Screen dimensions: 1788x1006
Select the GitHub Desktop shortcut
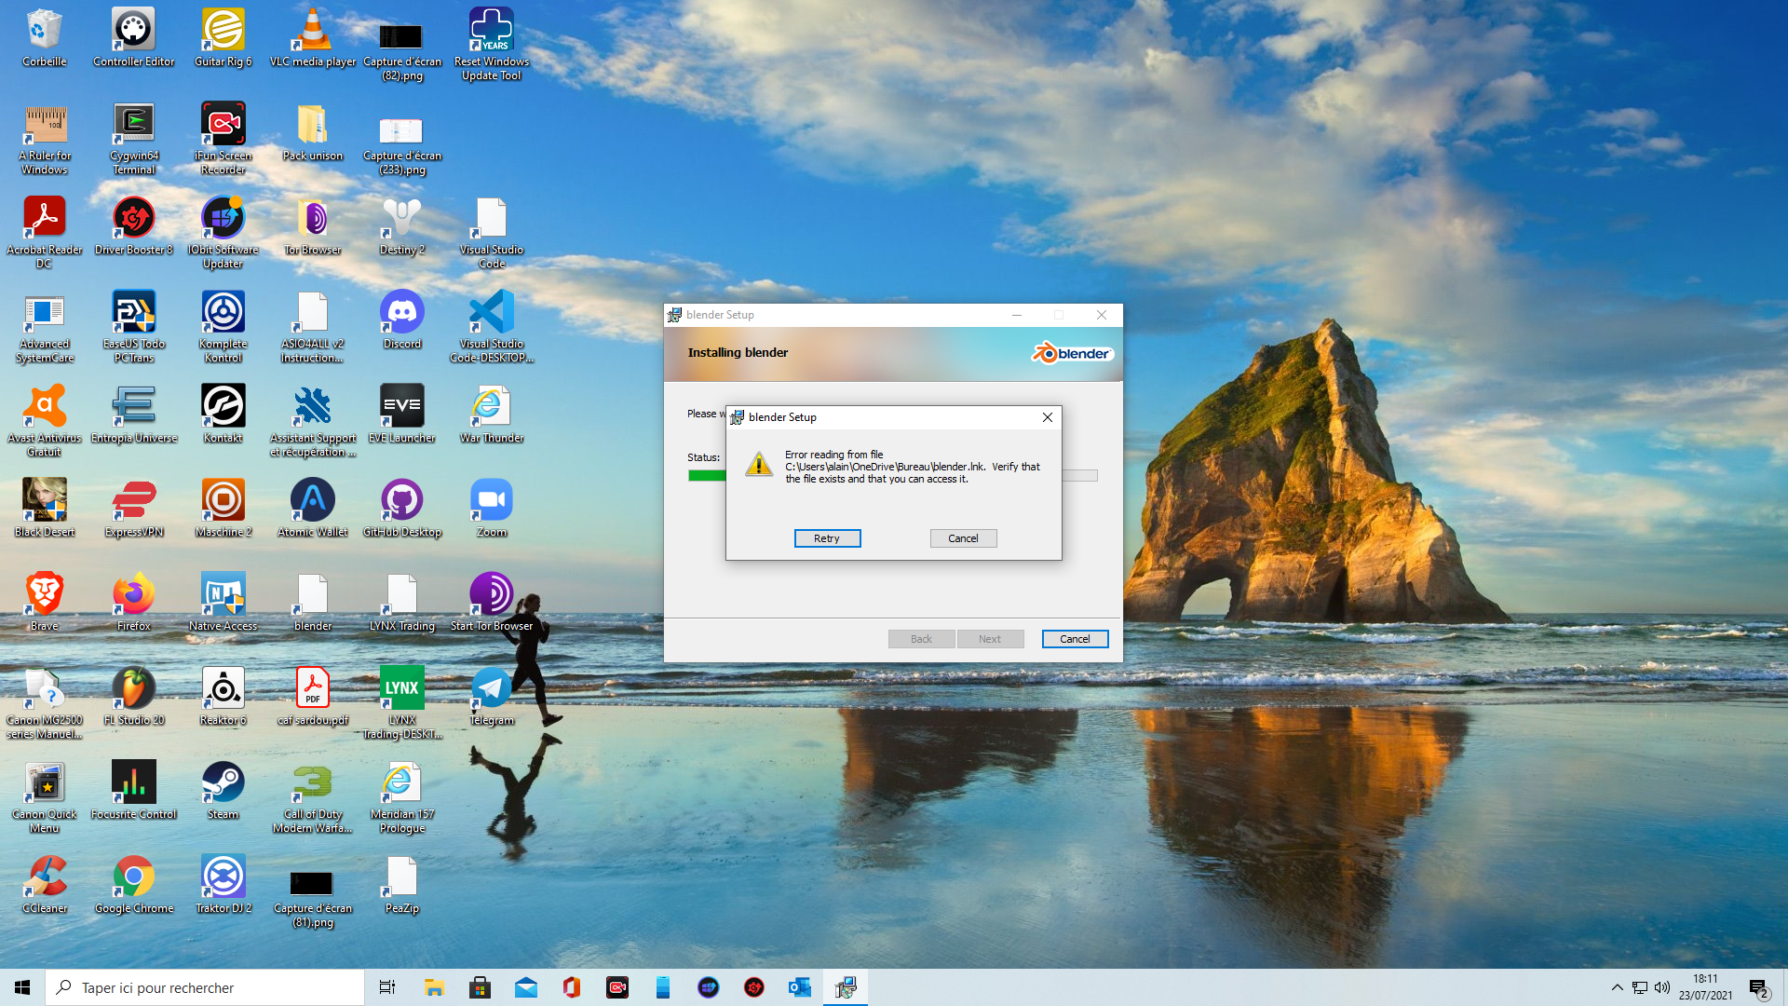[x=402, y=510]
